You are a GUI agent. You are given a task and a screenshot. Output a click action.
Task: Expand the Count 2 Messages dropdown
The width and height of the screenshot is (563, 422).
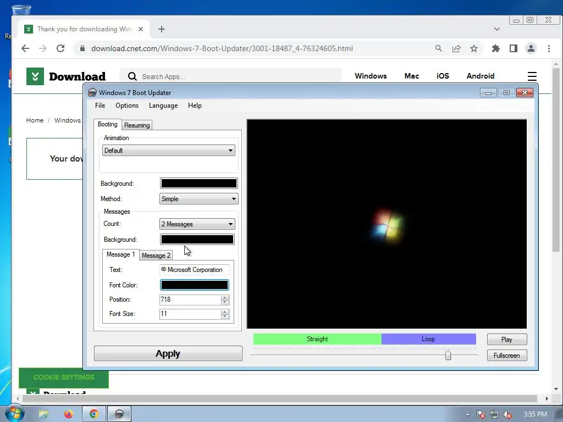197,224
